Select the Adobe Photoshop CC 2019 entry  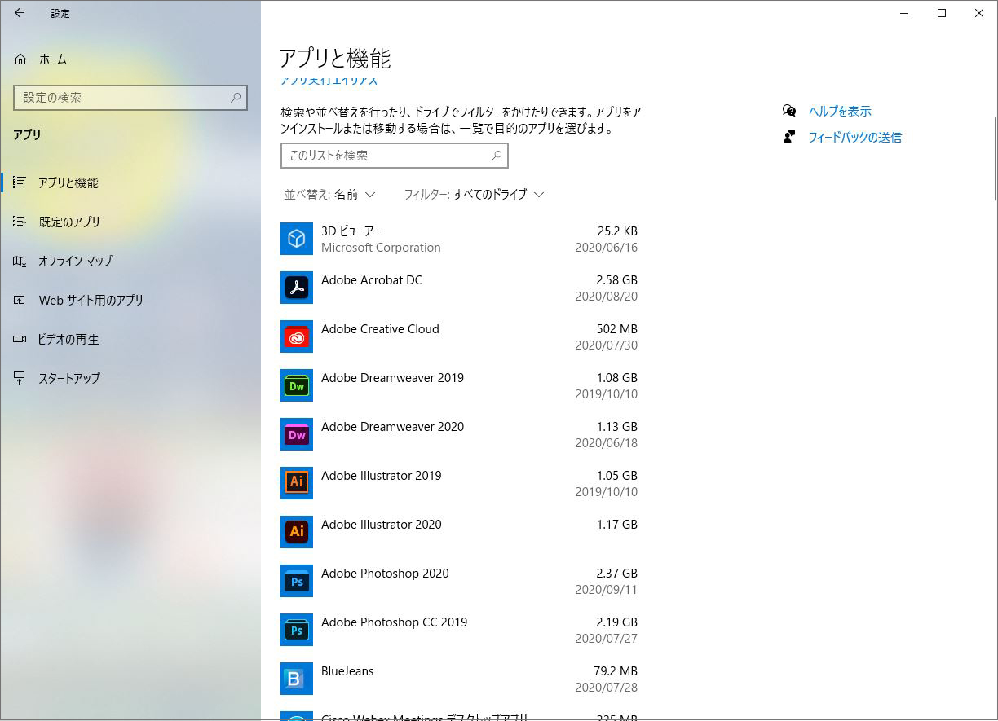coord(394,622)
